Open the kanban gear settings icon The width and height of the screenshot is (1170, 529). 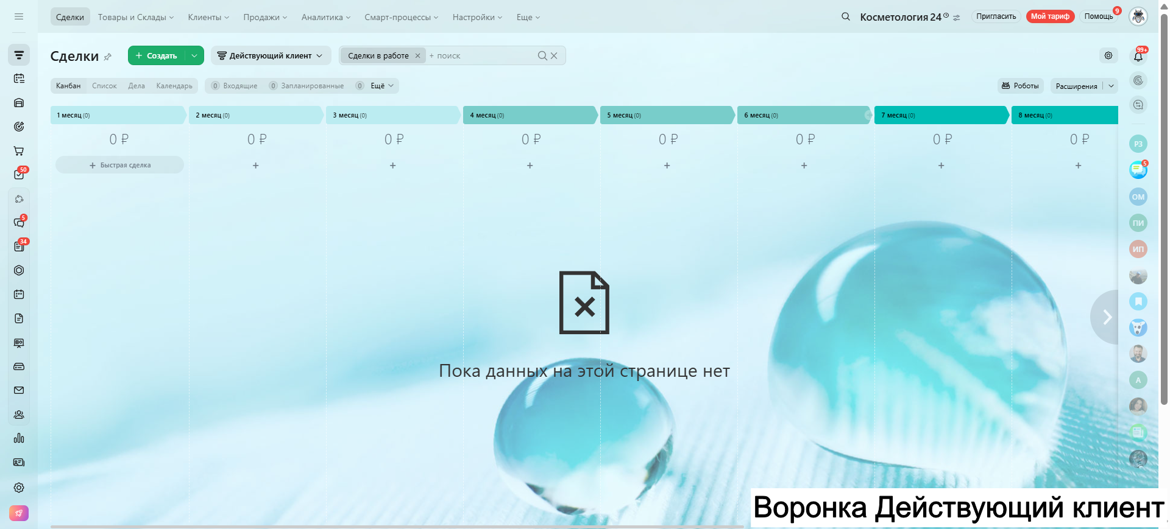click(1108, 55)
